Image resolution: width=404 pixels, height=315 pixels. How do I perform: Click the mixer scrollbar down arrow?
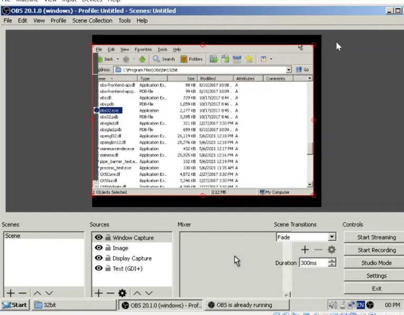[286, 294]
